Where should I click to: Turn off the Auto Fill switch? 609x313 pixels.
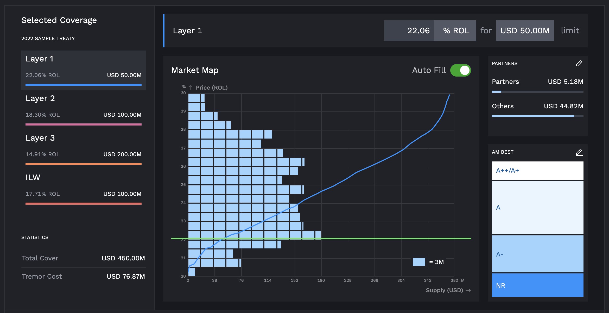click(460, 70)
